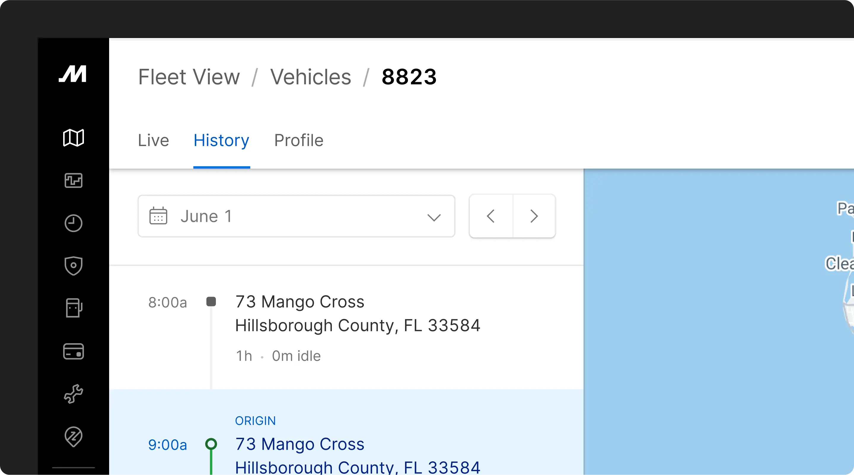Expand the June 1 date dropdown

point(296,216)
